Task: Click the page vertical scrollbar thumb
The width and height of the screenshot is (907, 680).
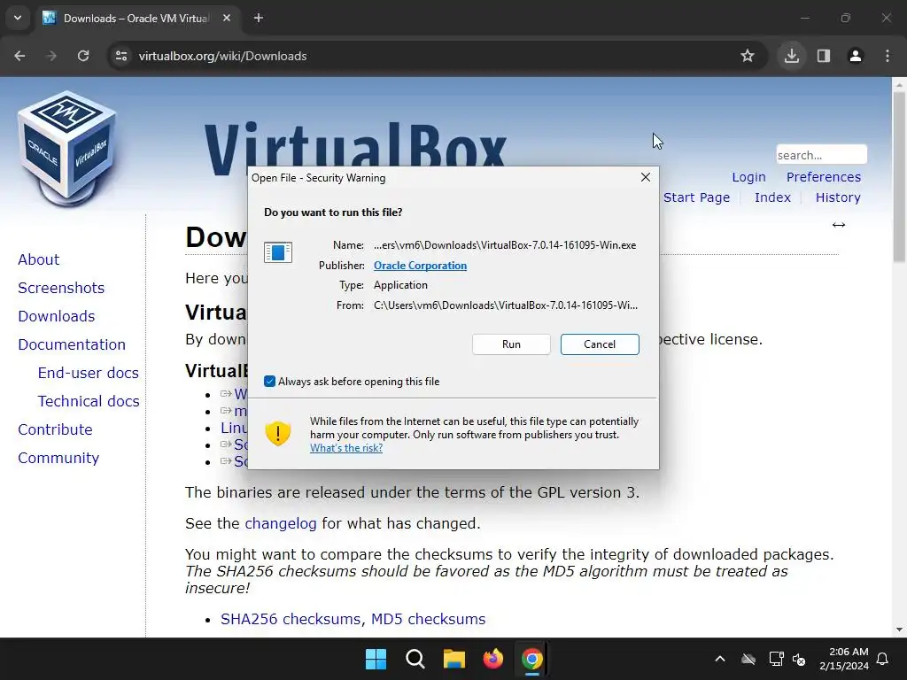Action: click(899, 176)
